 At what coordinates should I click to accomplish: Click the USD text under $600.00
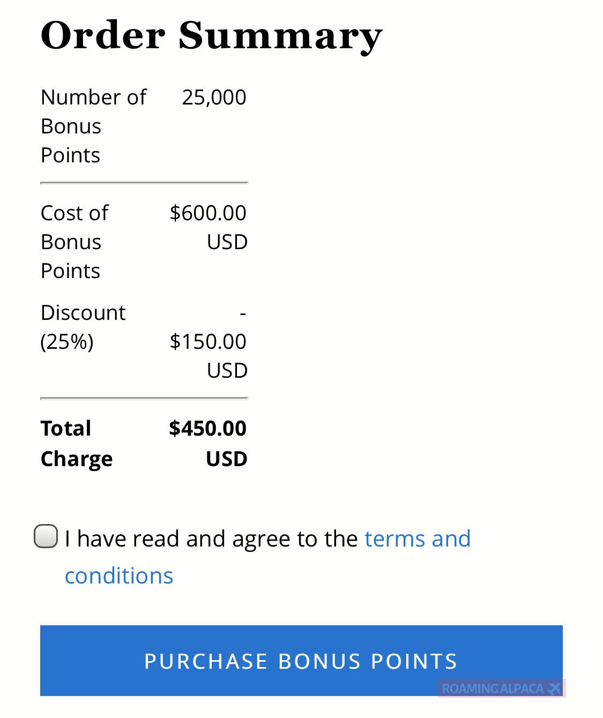coord(227,242)
